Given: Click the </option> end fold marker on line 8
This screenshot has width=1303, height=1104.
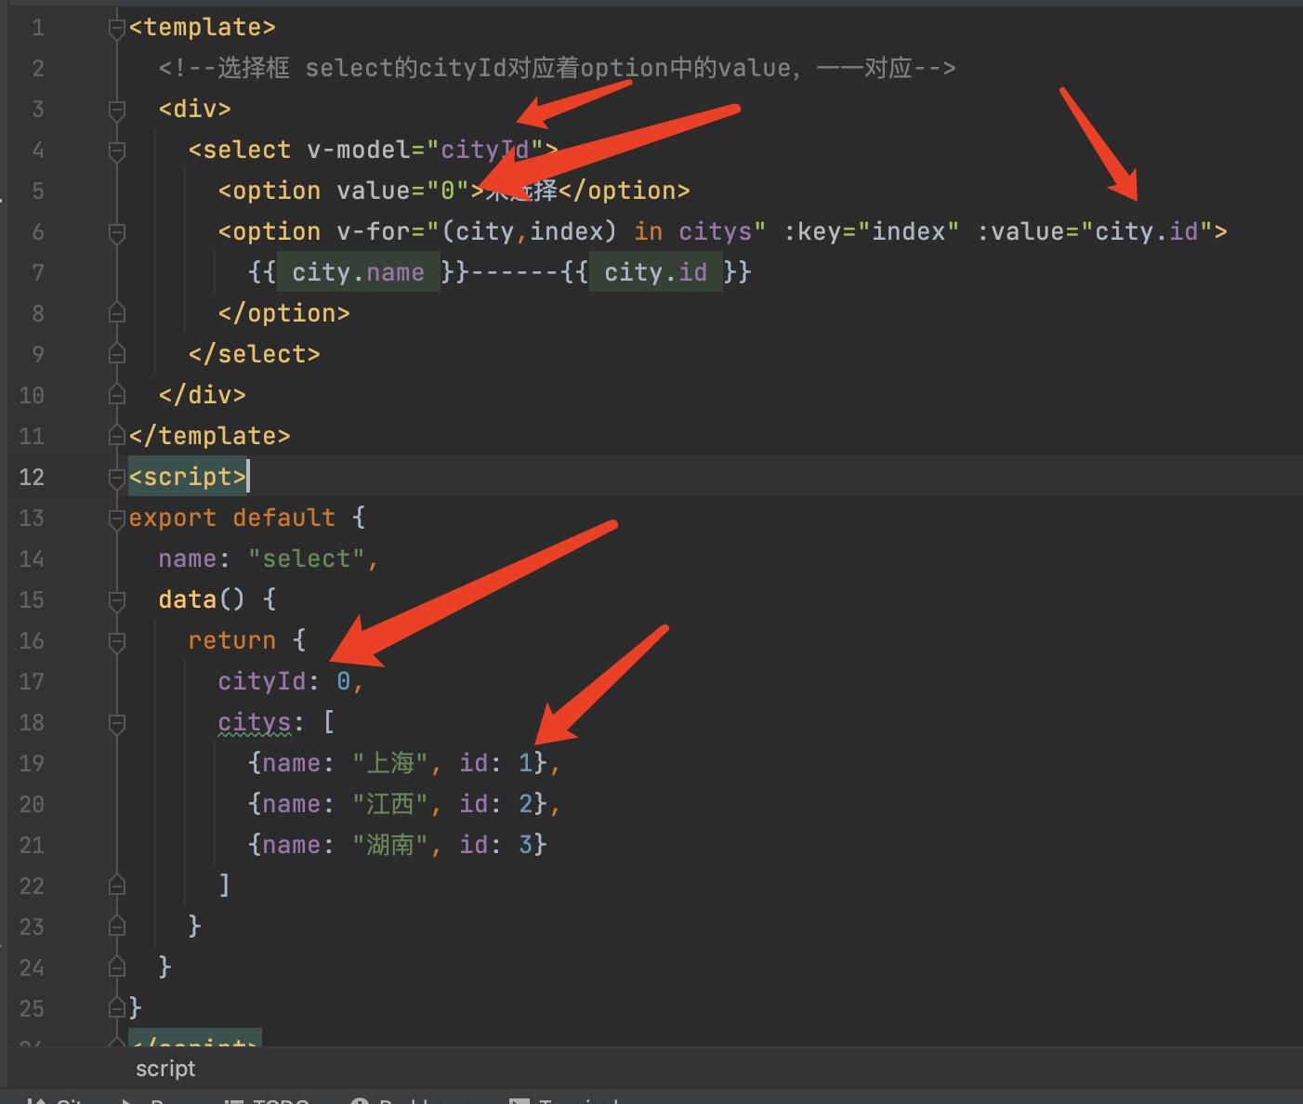Looking at the screenshot, I should point(116,313).
